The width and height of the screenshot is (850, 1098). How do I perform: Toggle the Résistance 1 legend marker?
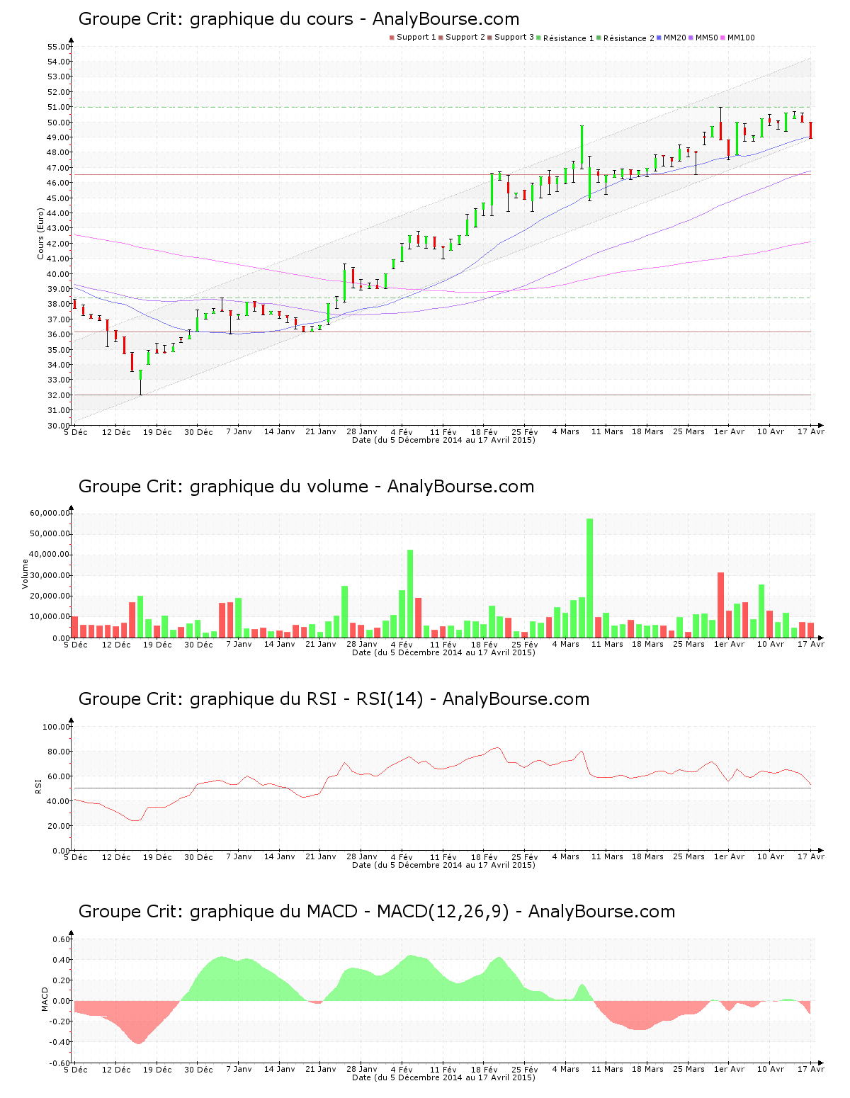[539, 36]
